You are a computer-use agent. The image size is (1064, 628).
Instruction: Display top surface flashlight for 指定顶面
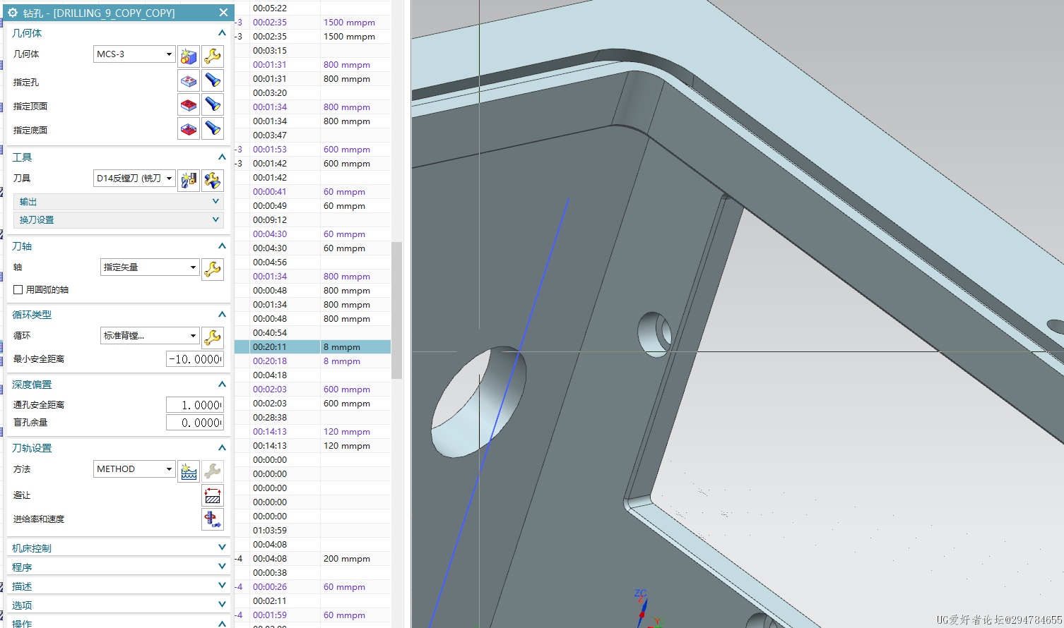pos(213,104)
